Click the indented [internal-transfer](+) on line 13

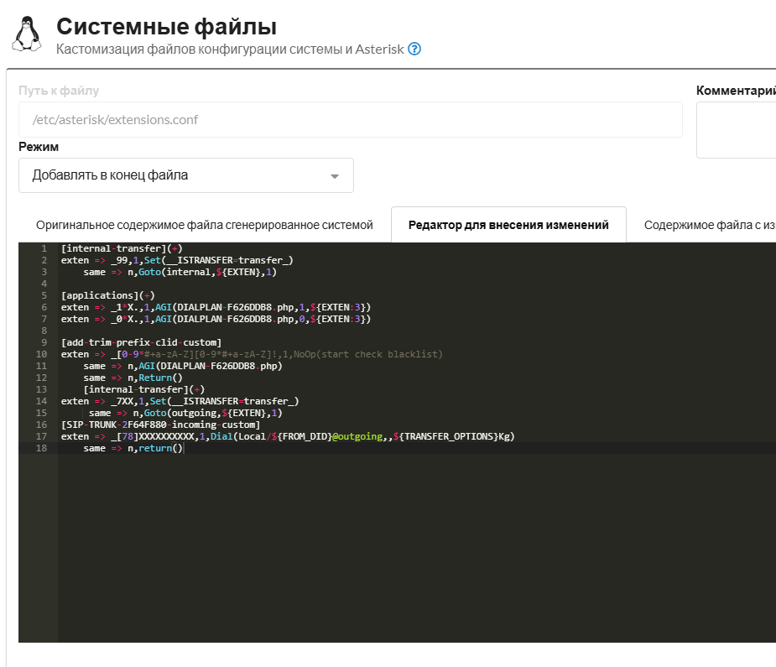click(x=144, y=389)
